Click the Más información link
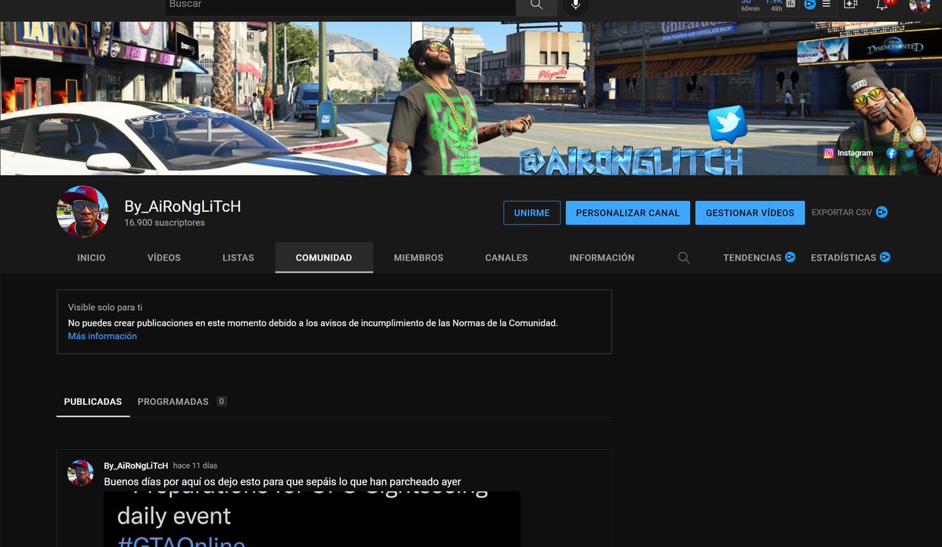This screenshot has height=547, width=942. 102,336
